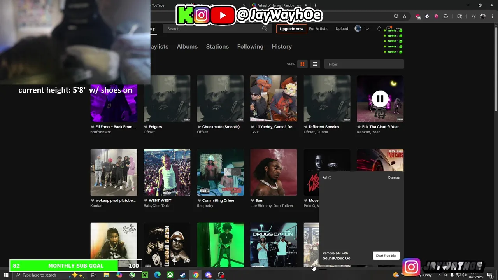This screenshot has width=498, height=280.
Task: Toggle the heart on 3am
Action: tap(253, 201)
